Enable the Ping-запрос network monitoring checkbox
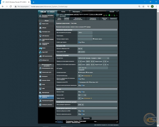Viewport: 159px width, 127px height. pos(86,72)
